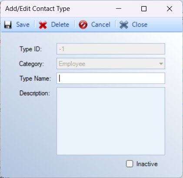This screenshot has width=183, height=178.
Task: Click the Inactive checkbox label text
Action: point(147,164)
